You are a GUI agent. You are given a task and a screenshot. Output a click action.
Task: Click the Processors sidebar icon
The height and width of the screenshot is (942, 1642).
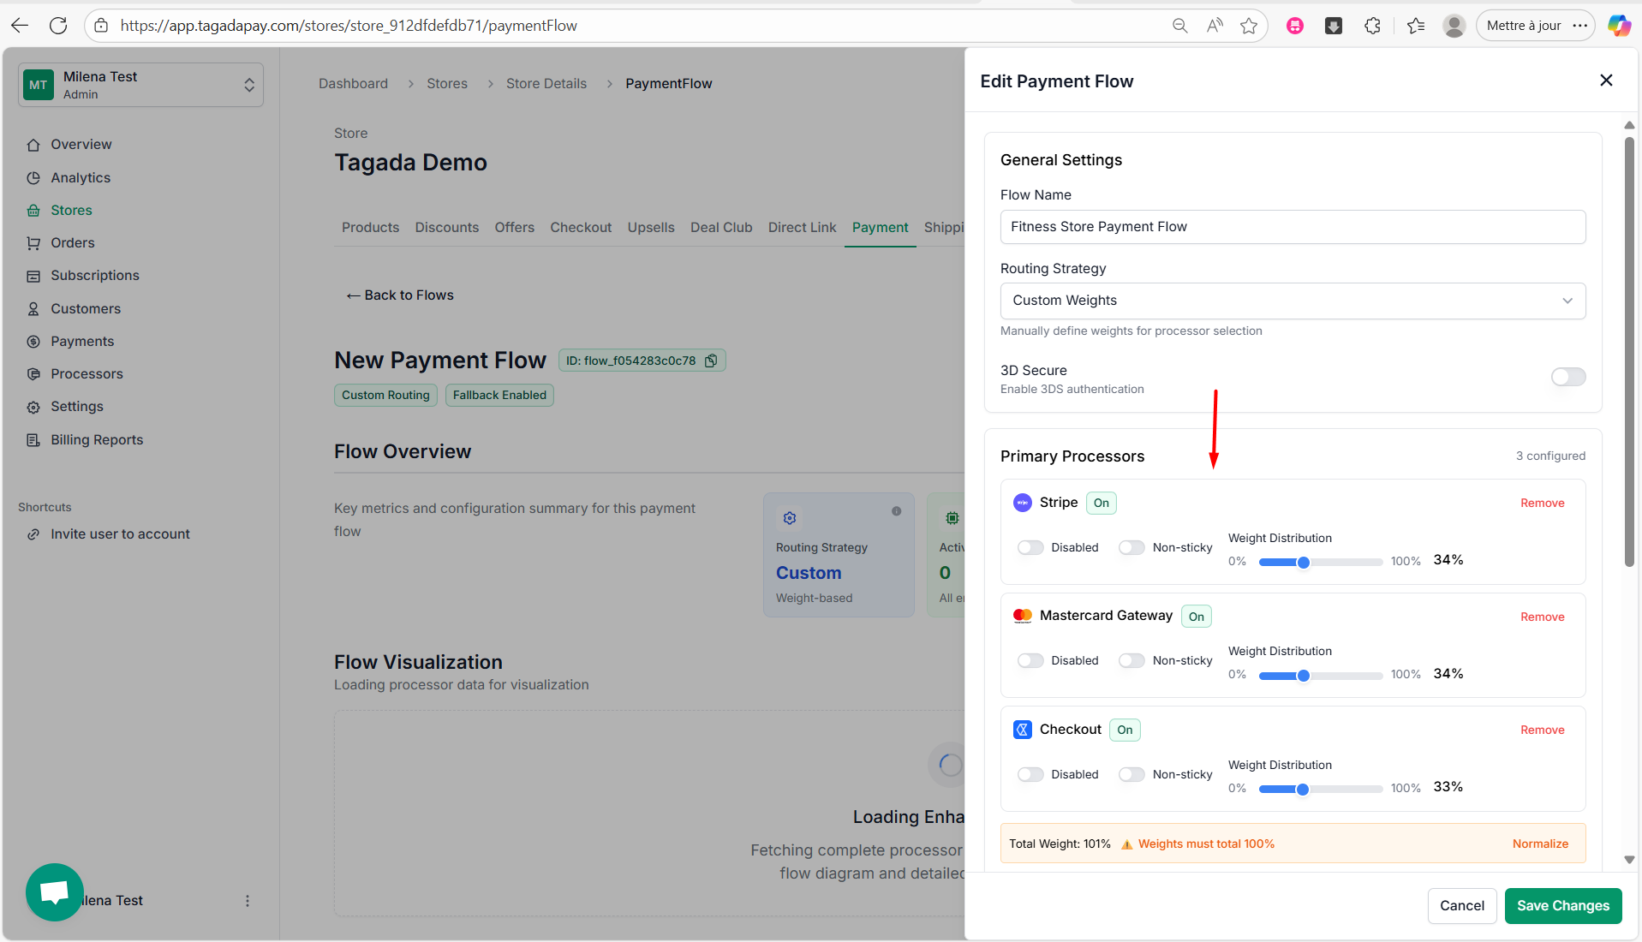pyautogui.click(x=33, y=374)
